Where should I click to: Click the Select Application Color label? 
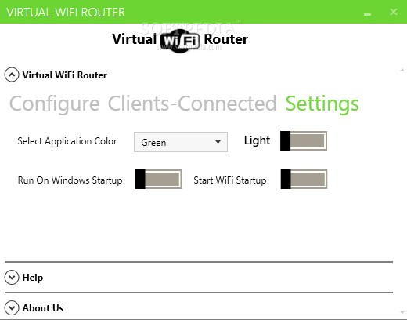coord(67,141)
